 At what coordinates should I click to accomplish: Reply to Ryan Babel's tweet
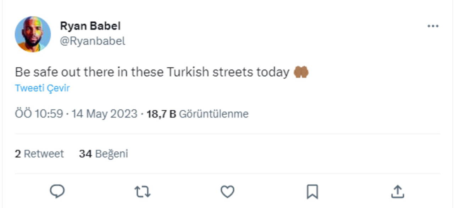(x=57, y=192)
